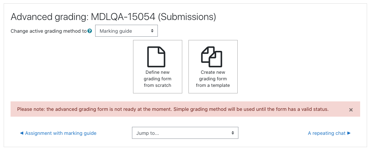Select 'Define new grading form from scratch' text
The height and width of the screenshot is (149, 370).
[157, 79]
